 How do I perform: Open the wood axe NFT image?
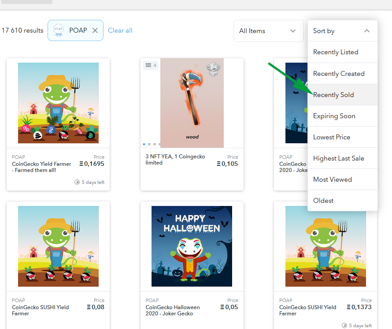192,103
